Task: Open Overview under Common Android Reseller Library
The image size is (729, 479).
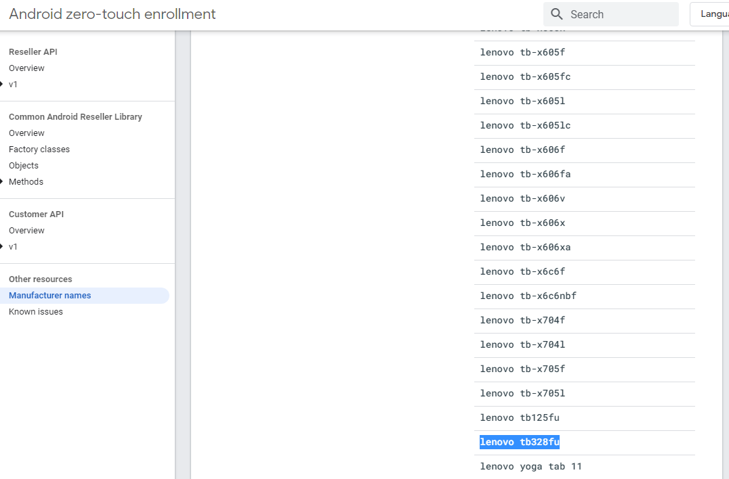Action: pos(26,133)
